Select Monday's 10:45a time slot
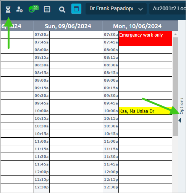The width and height of the screenshot is (186, 193). point(146,134)
